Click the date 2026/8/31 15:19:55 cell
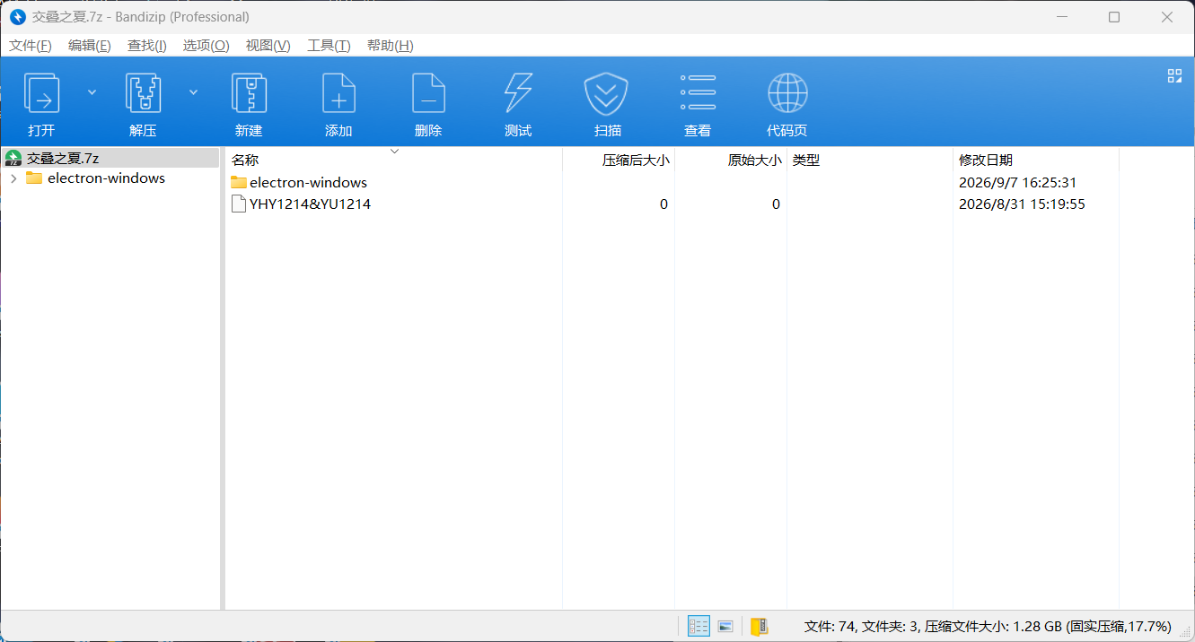This screenshot has width=1195, height=642. click(x=1022, y=204)
